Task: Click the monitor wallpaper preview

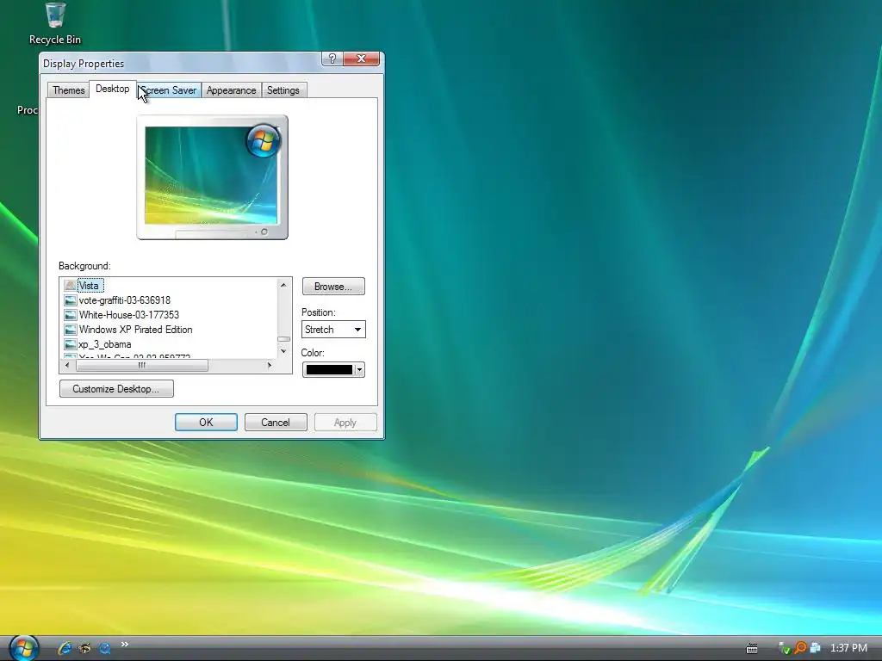Action: point(212,177)
